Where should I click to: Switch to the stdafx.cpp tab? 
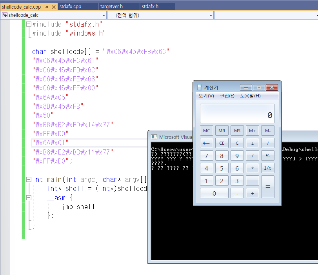70,7
